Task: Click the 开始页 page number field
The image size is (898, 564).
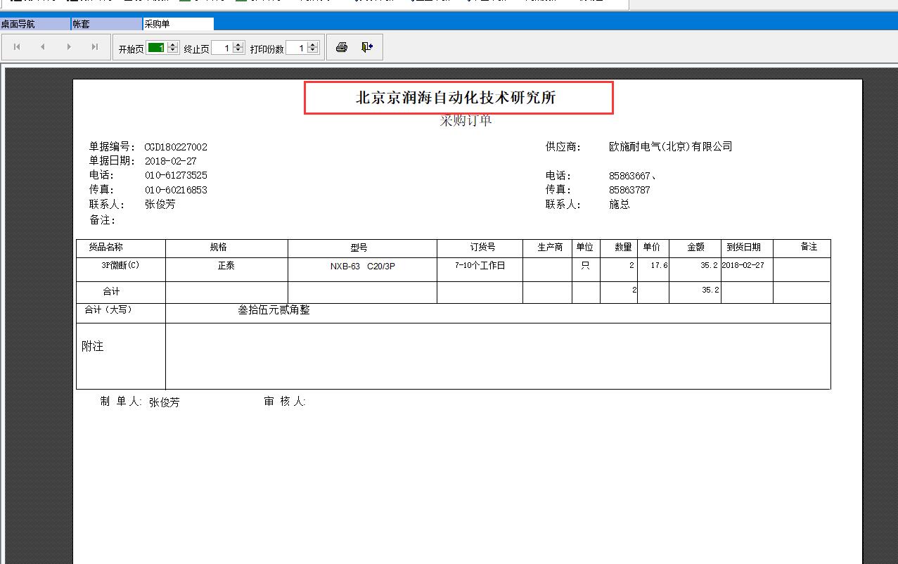Action: [x=155, y=48]
